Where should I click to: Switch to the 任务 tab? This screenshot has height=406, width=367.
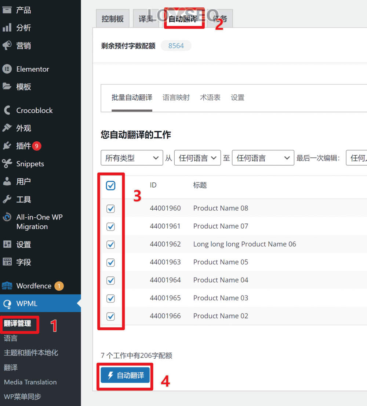point(220,19)
